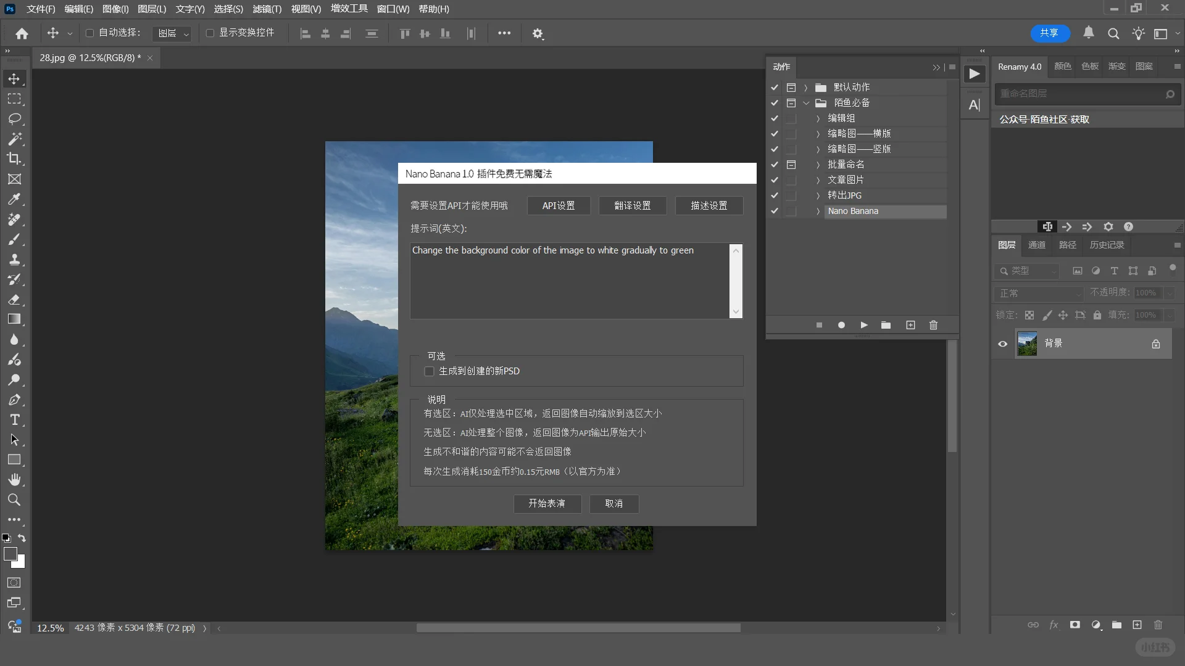Select the Zoom tool
The height and width of the screenshot is (666, 1185).
click(14, 500)
